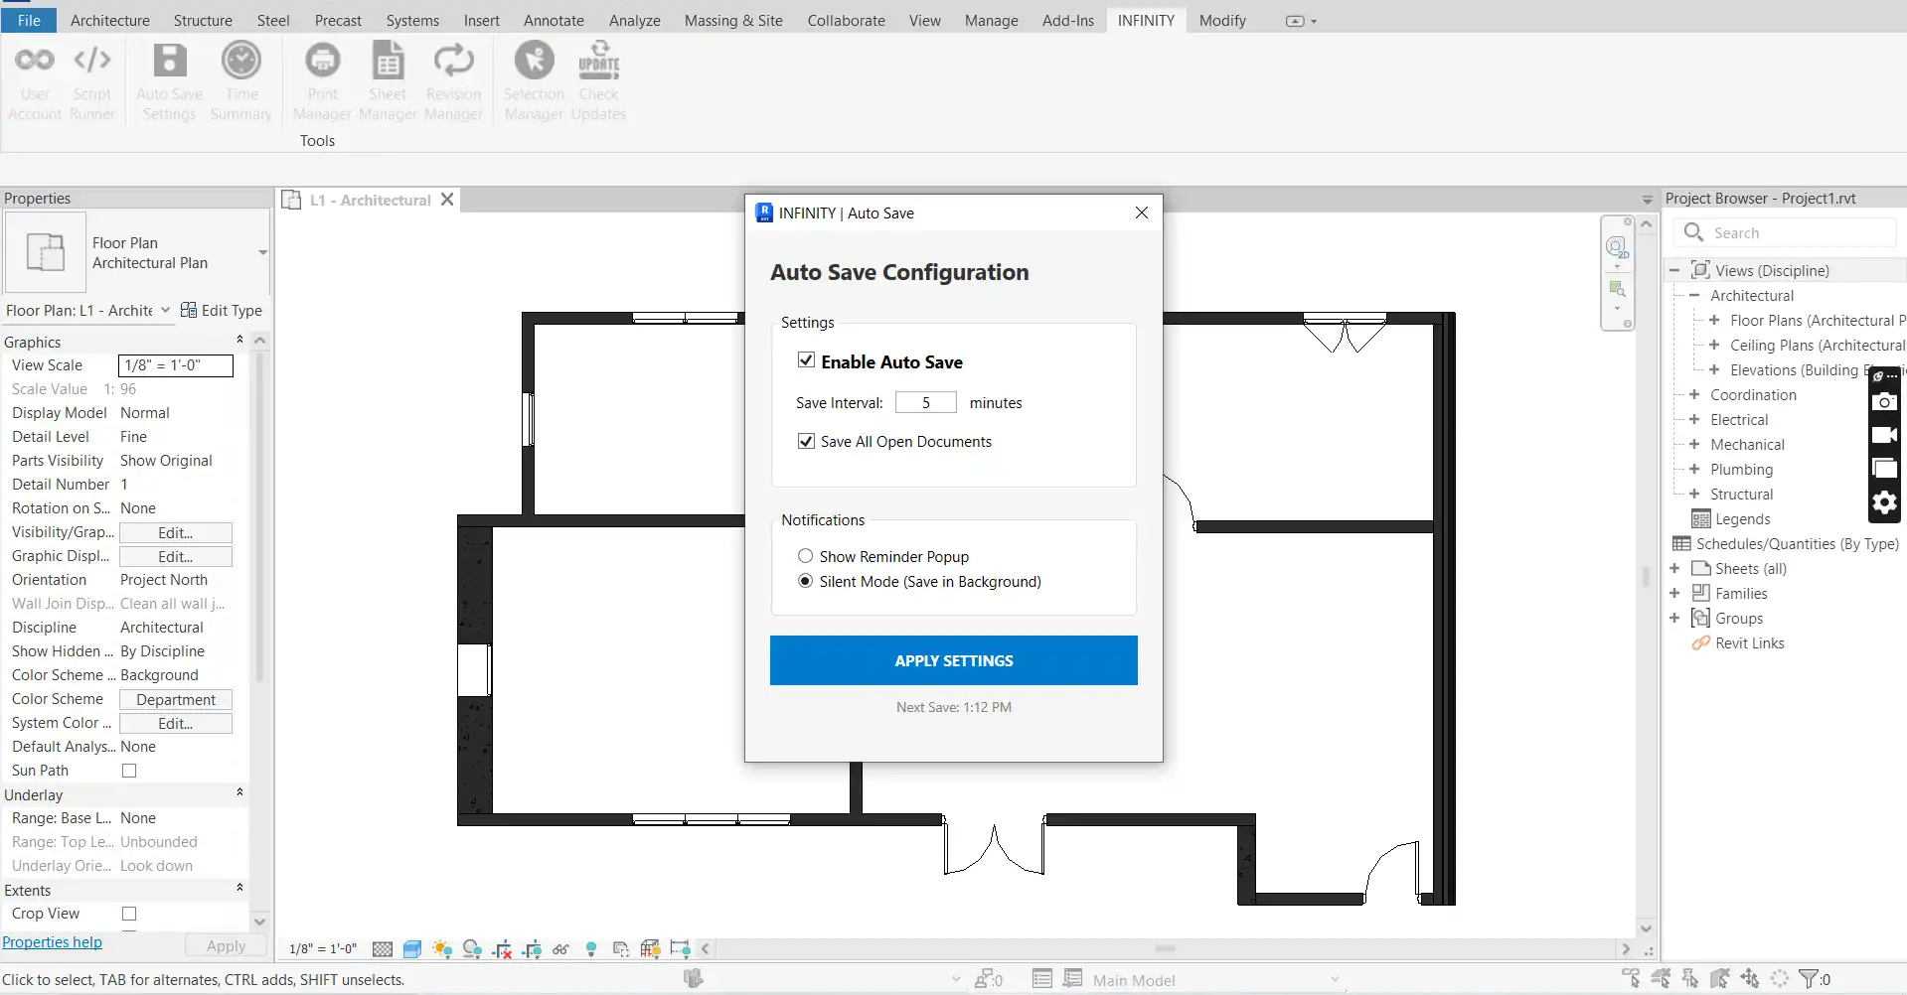The image size is (1907, 995).
Task: Click the Save Interval minutes field
Action: click(x=925, y=402)
